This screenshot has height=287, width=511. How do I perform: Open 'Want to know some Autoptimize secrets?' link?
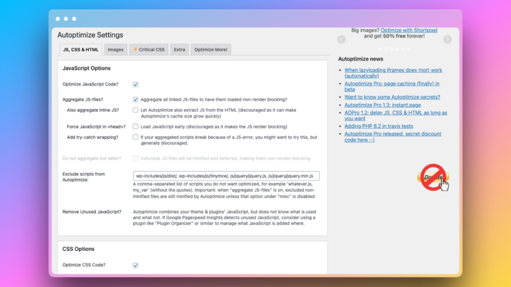pos(392,97)
